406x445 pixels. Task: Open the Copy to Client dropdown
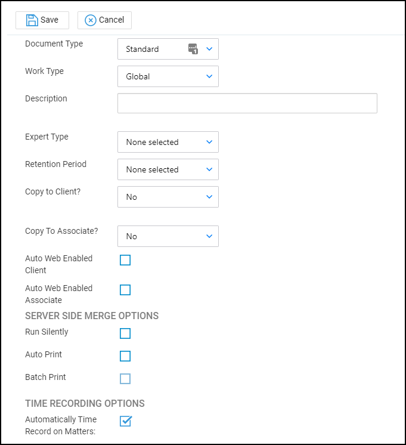pos(209,197)
